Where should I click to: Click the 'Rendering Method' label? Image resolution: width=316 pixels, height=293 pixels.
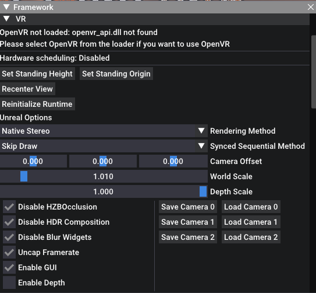(243, 131)
